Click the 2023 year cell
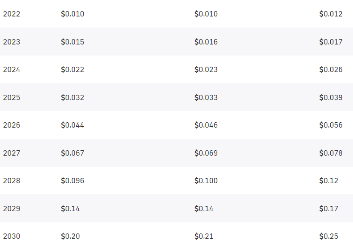 [12, 42]
